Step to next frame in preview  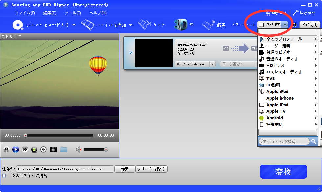(43, 150)
